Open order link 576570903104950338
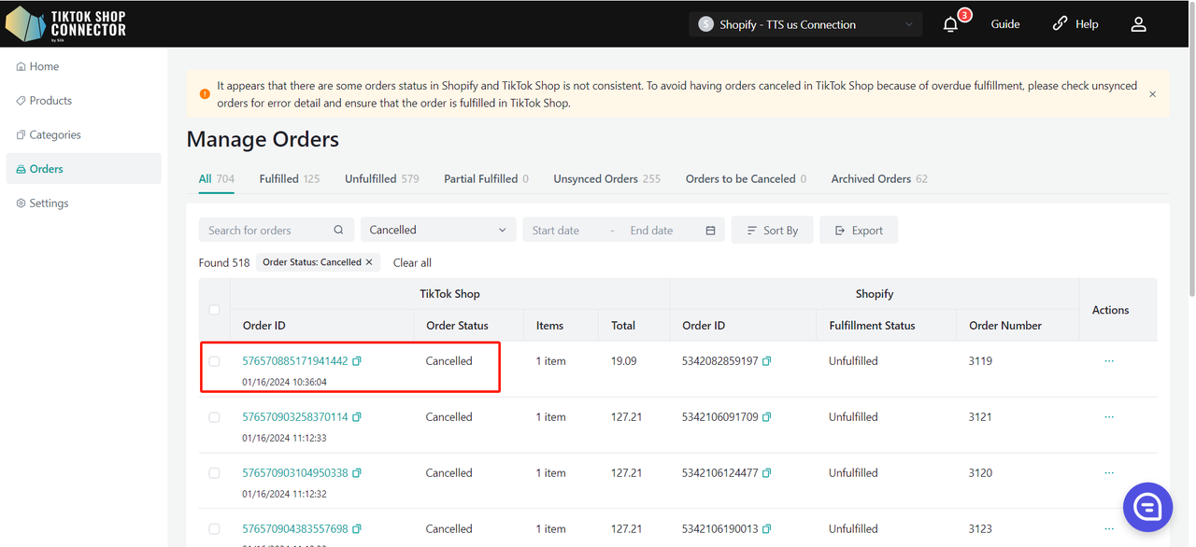The width and height of the screenshot is (1196, 547). [x=295, y=473]
